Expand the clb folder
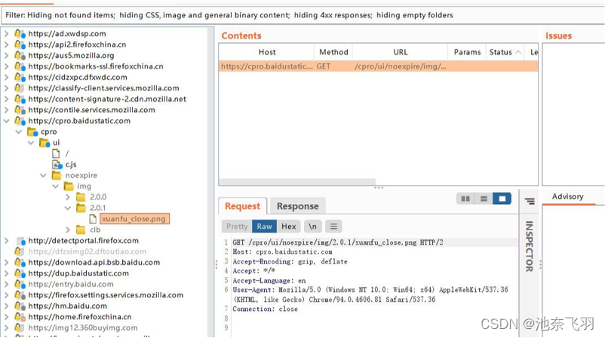 click(x=68, y=230)
